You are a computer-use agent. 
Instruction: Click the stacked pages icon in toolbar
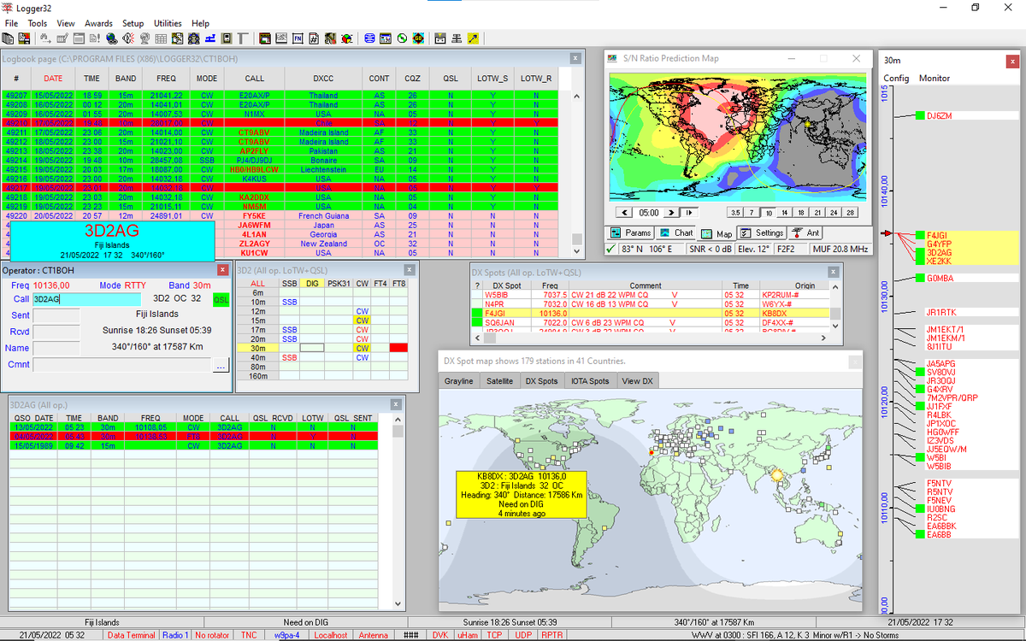(x=8, y=38)
